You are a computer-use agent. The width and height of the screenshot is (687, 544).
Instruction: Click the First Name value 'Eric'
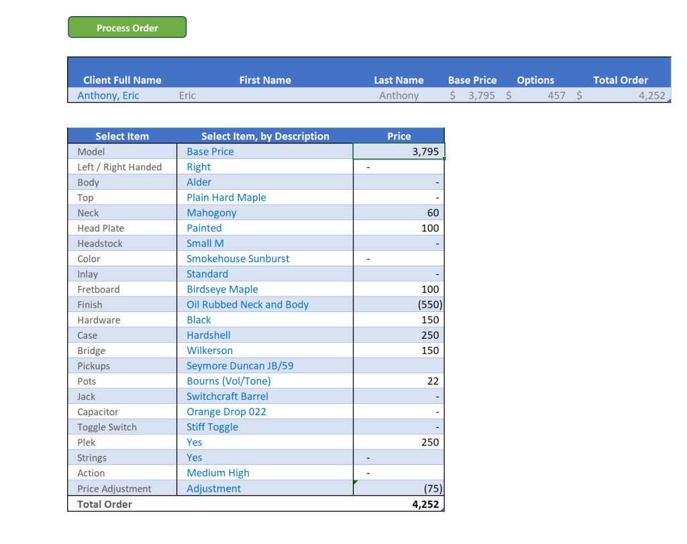pyautogui.click(x=187, y=95)
